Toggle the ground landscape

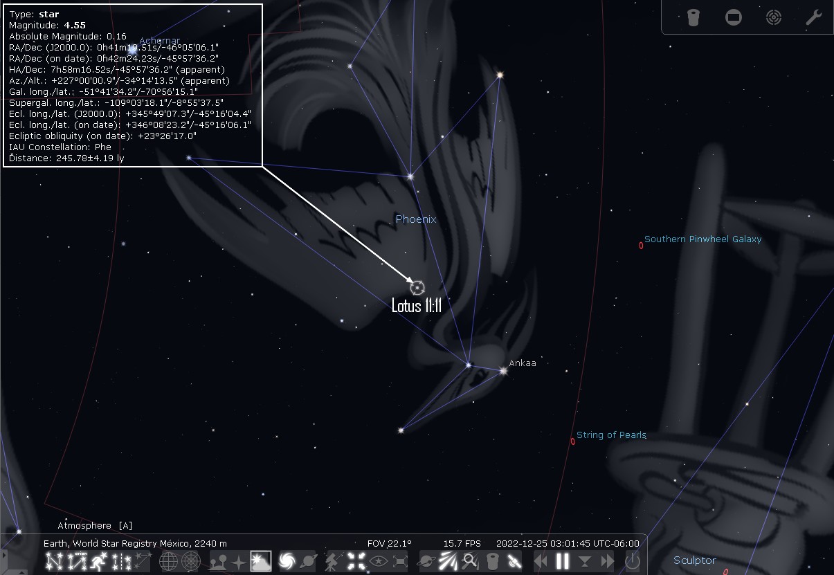tap(219, 561)
